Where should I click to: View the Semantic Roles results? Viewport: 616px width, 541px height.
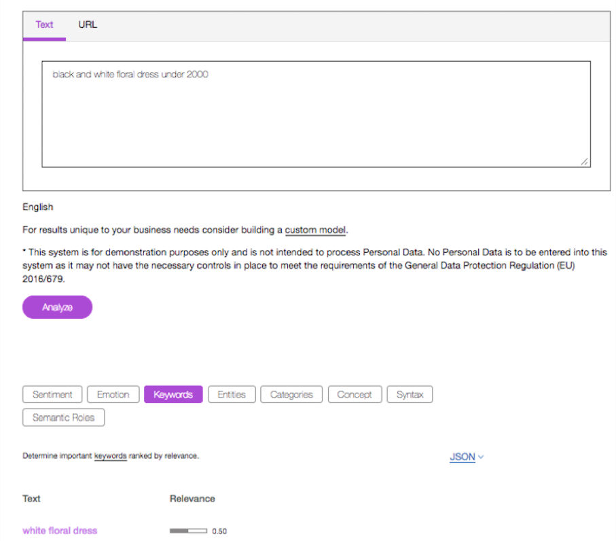tap(64, 417)
